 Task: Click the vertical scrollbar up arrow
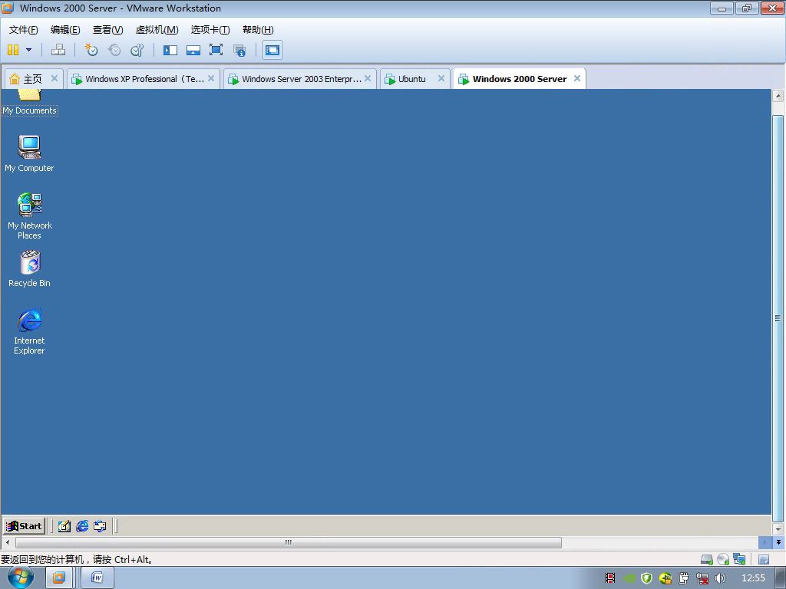[778, 95]
